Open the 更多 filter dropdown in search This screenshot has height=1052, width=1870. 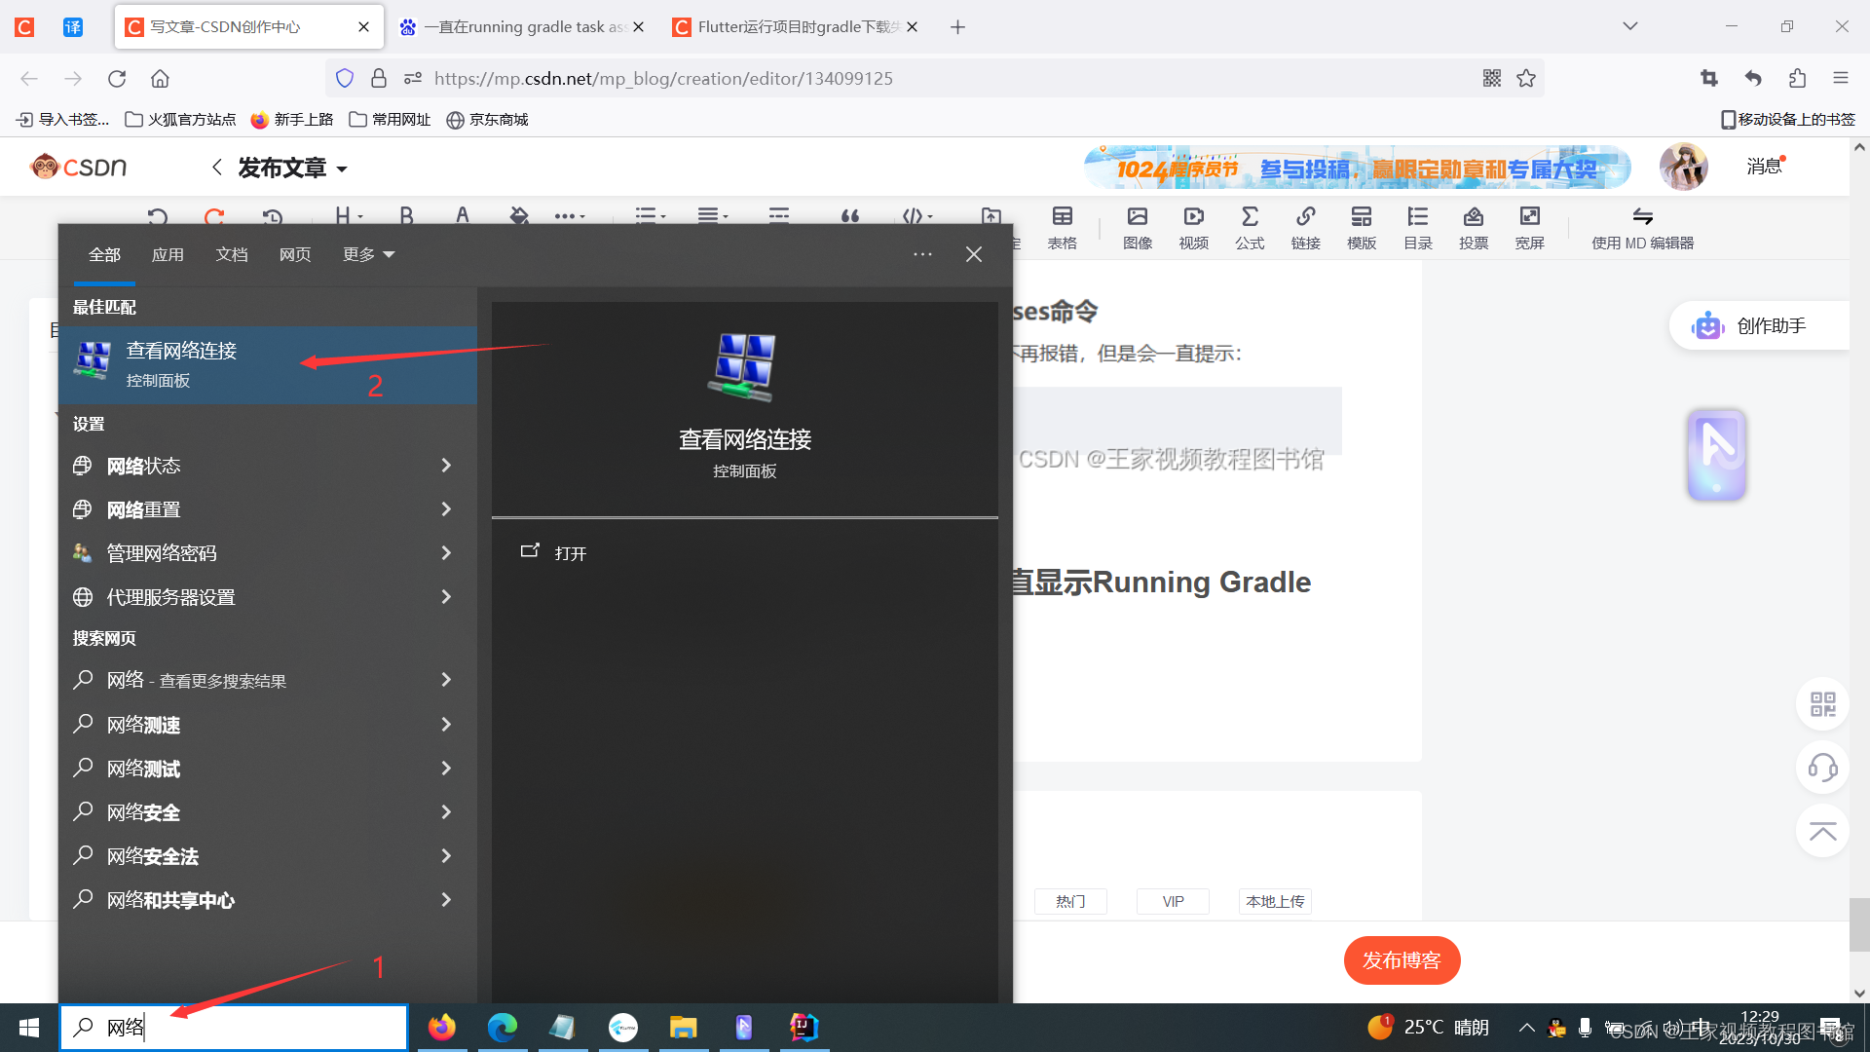pyautogui.click(x=367, y=254)
